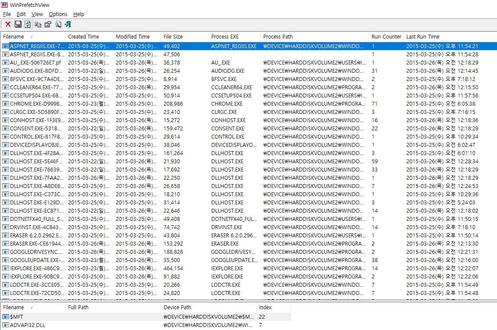Sort by the Modified Time column header
497x330 pixels.
click(x=137, y=37)
